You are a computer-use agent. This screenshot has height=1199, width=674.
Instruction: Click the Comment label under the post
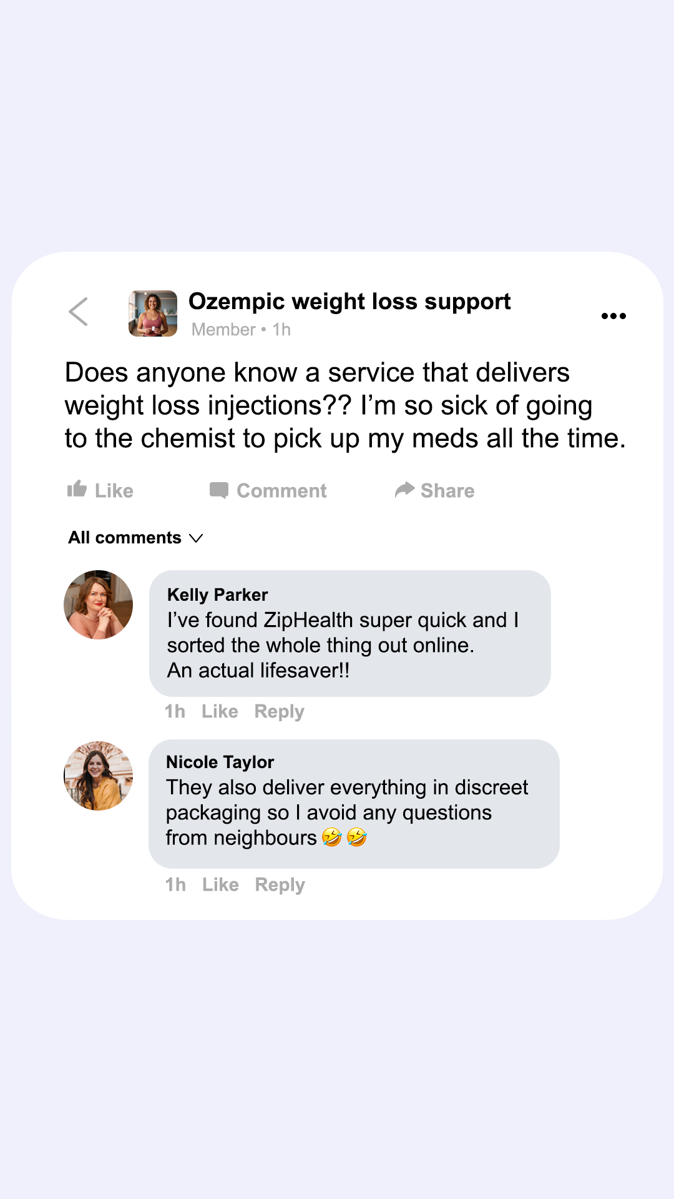281,491
